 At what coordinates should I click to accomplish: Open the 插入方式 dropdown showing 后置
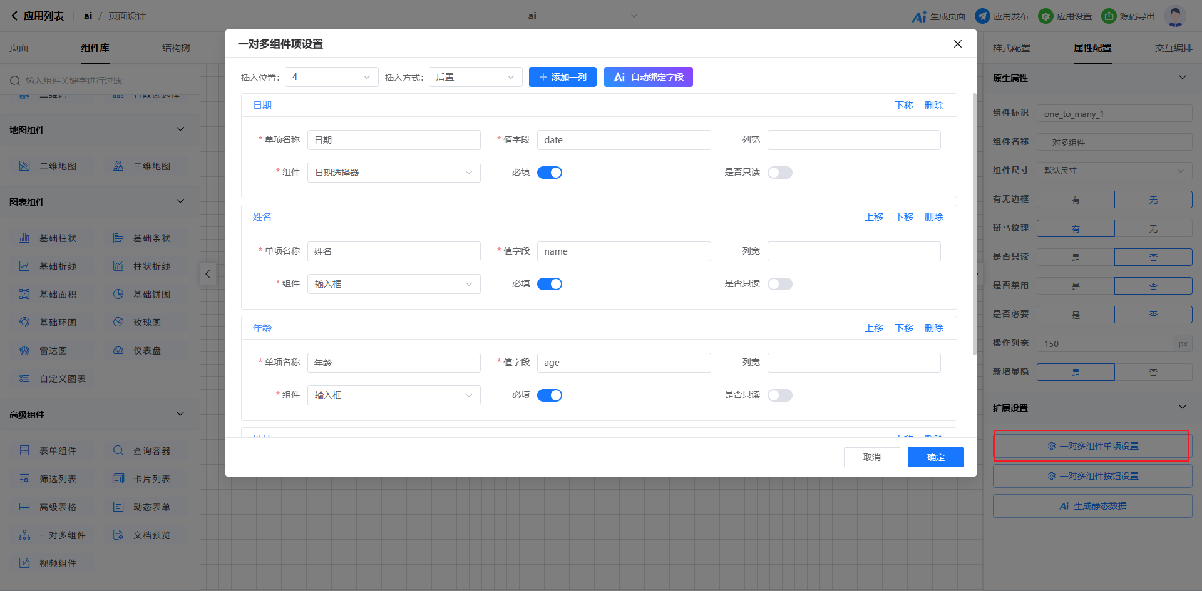click(475, 77)
